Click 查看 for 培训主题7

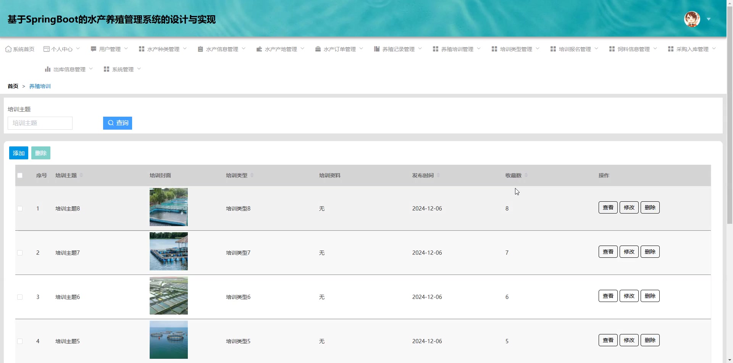(x=608, y=251)
